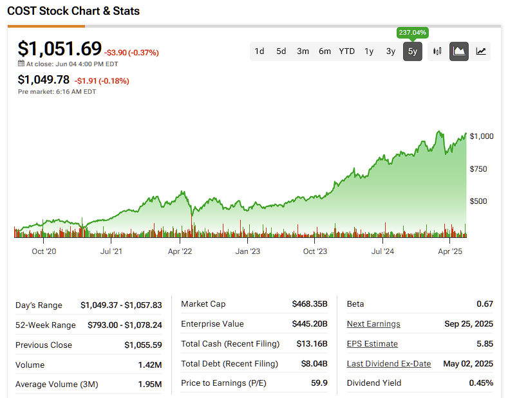This screenshot has height=398, width=508.
Task: Select the 1y time range
Action: tap(369, 51)
